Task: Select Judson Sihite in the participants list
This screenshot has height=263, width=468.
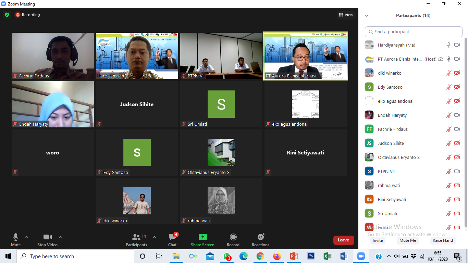Action: 412,143
